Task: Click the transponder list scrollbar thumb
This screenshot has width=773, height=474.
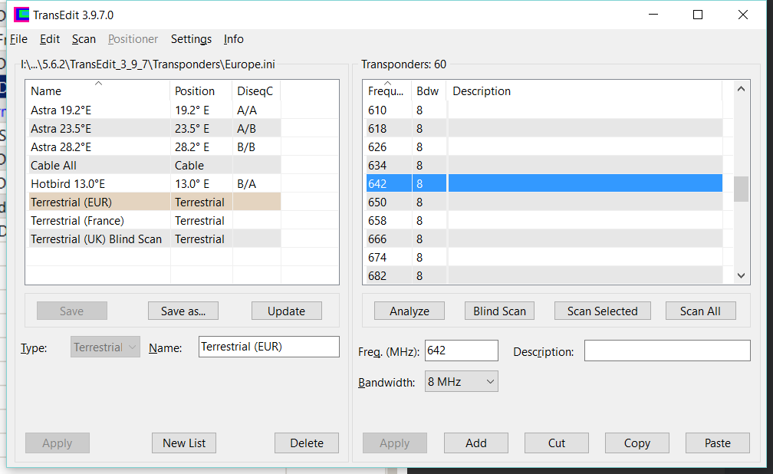Action: [x=741, y=189]
